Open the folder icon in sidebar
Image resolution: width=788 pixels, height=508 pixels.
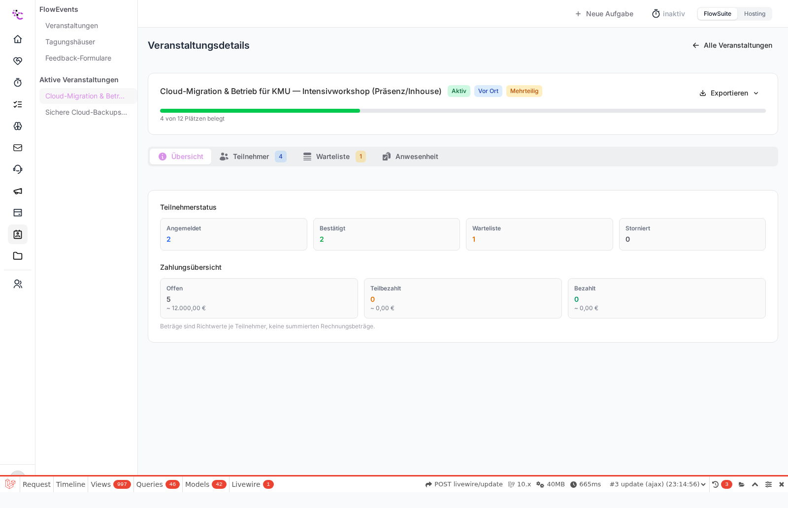point(18,256)
